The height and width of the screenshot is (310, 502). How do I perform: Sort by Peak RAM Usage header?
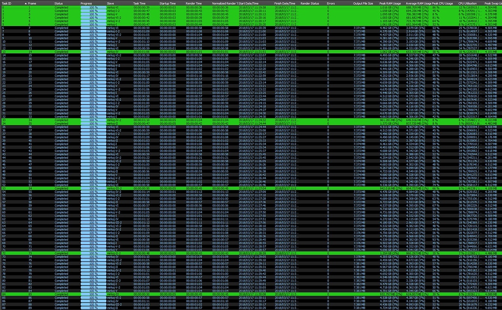click(390, 3)
